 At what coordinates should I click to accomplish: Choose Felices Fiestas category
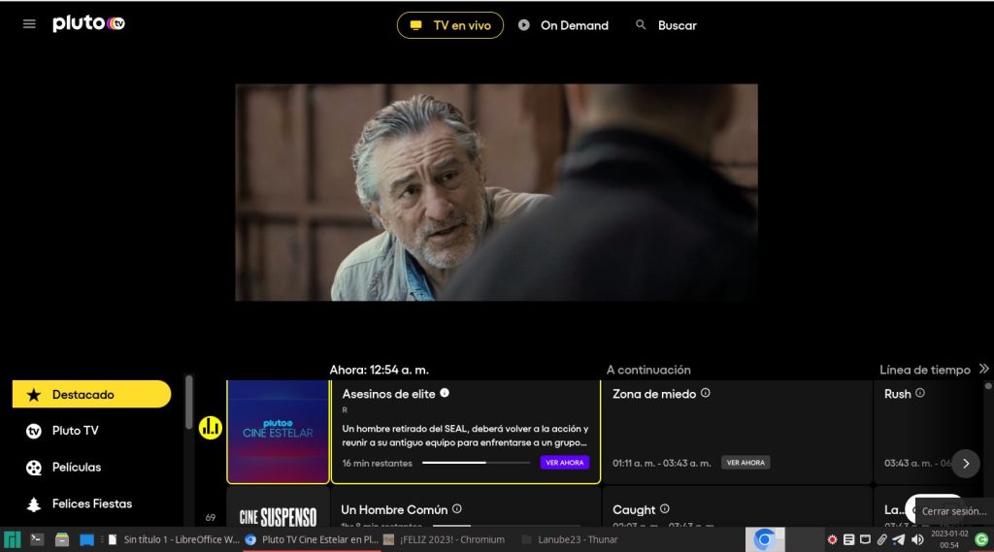91,503
